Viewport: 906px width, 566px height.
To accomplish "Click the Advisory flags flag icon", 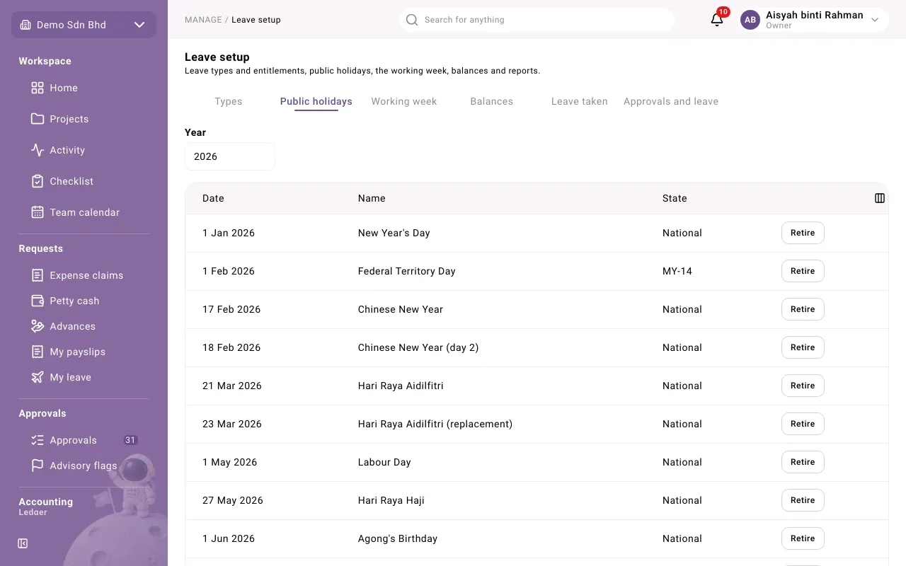I will (x=38, y=466).
